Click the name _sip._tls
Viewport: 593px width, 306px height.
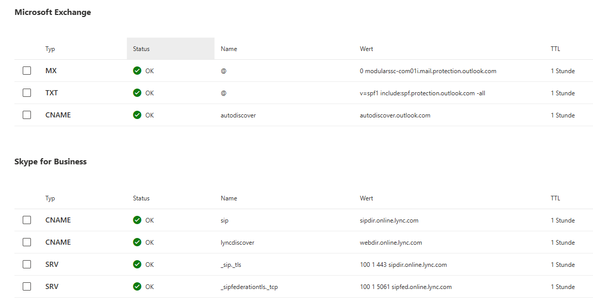(231, 265)
